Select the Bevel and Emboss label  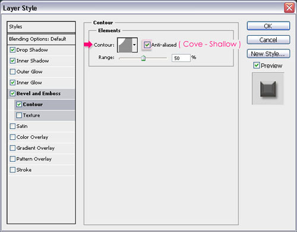(39, 93)
